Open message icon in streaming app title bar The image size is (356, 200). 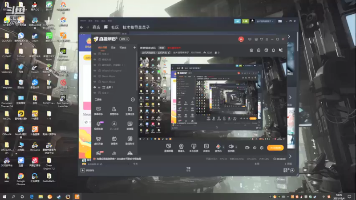click(x=250, y=39)
